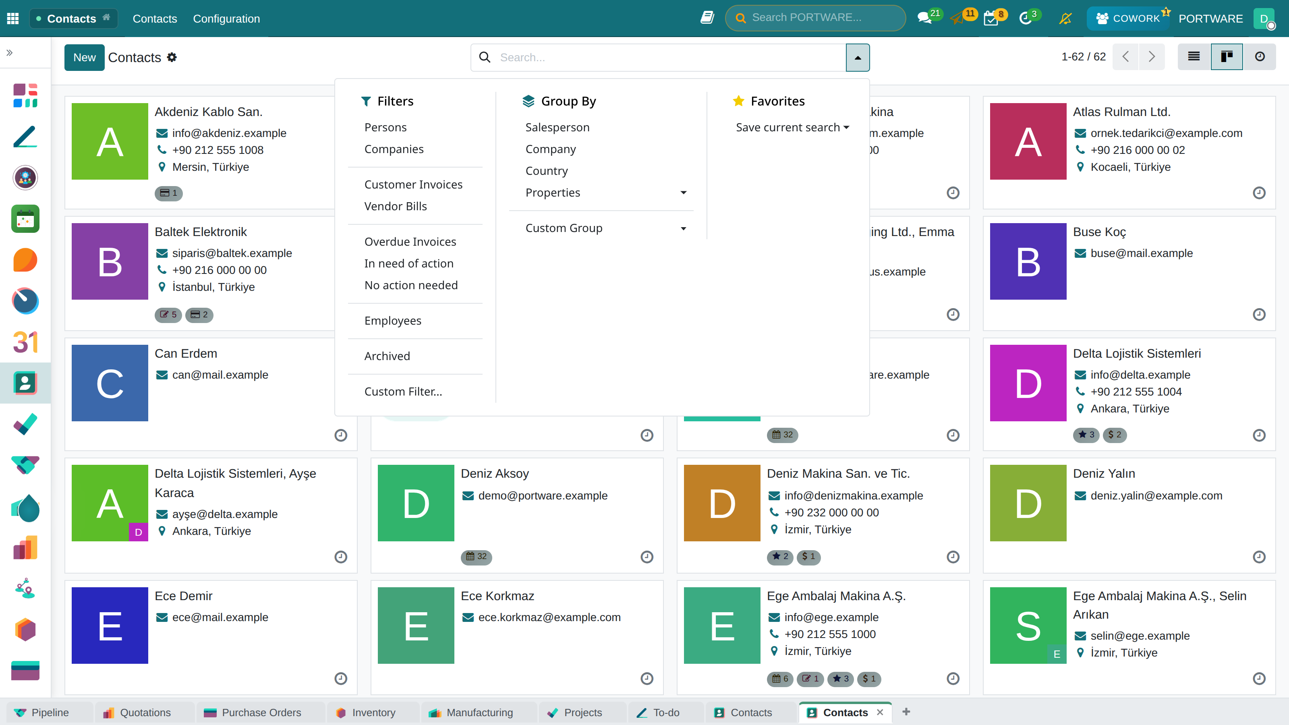This screenshot has width=1289, height=725.
Task: Open the chat messages icon with badge 21
Action: click(925, 18)
